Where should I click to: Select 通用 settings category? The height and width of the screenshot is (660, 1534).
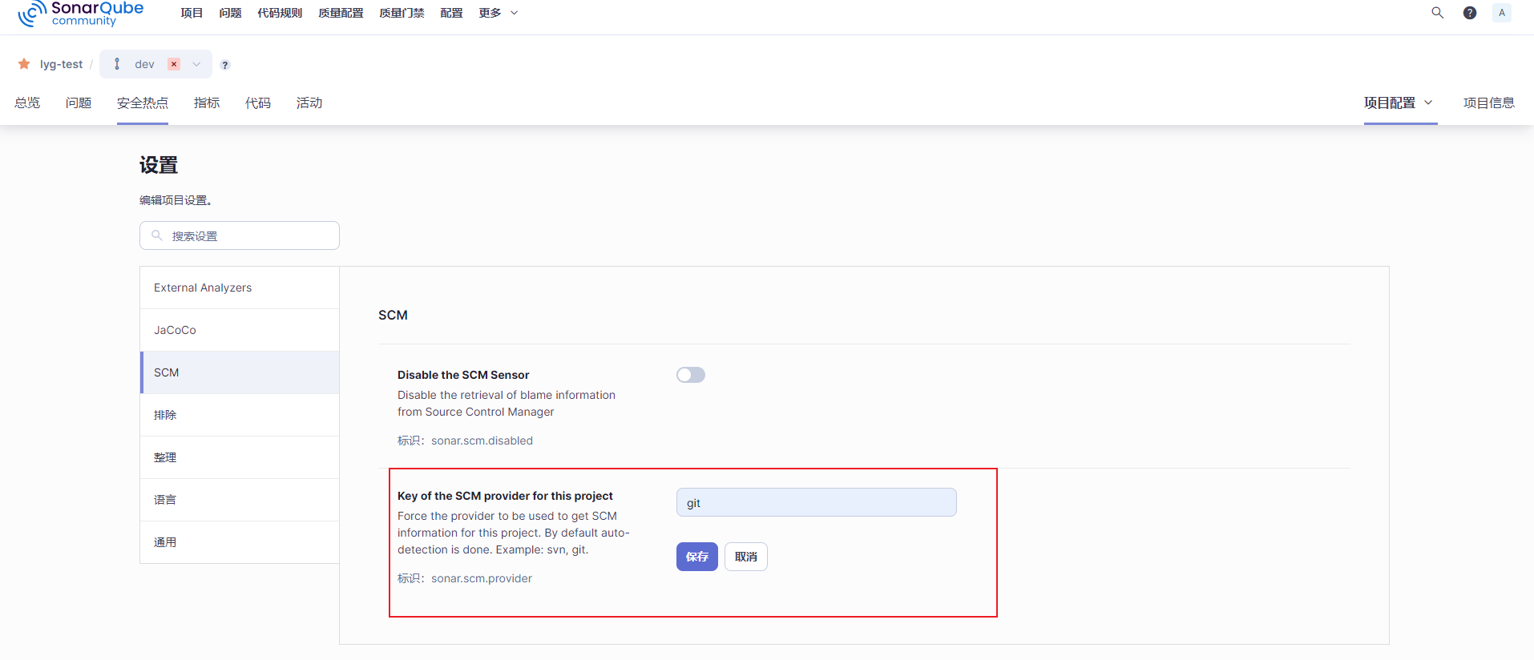pyautogui.click(x=240, y=542)
